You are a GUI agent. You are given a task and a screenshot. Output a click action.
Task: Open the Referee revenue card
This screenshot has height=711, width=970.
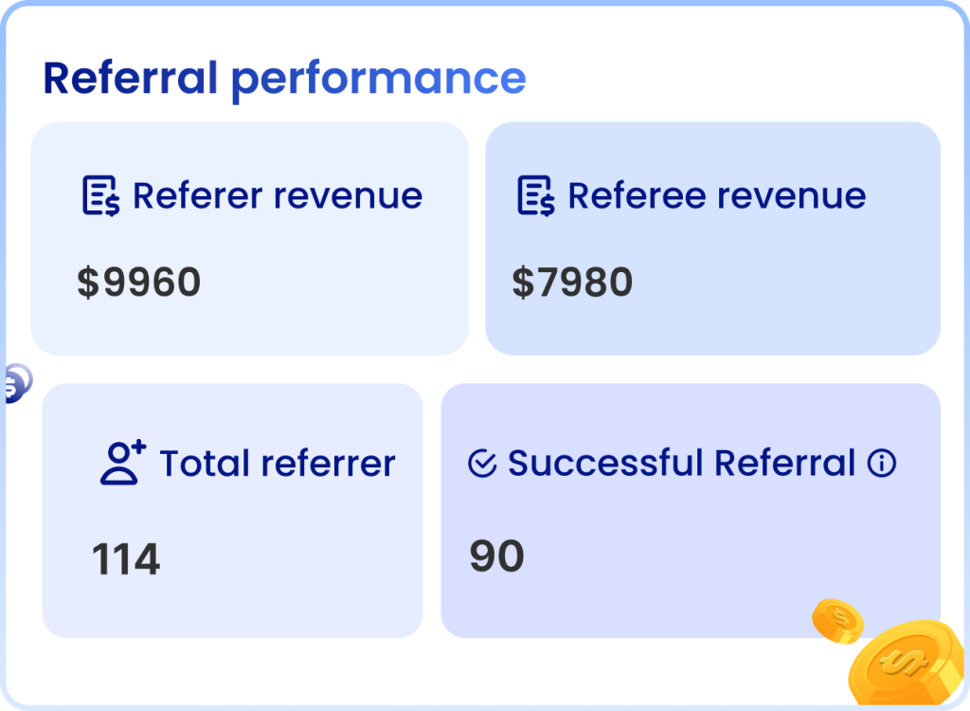coord(712,239)
